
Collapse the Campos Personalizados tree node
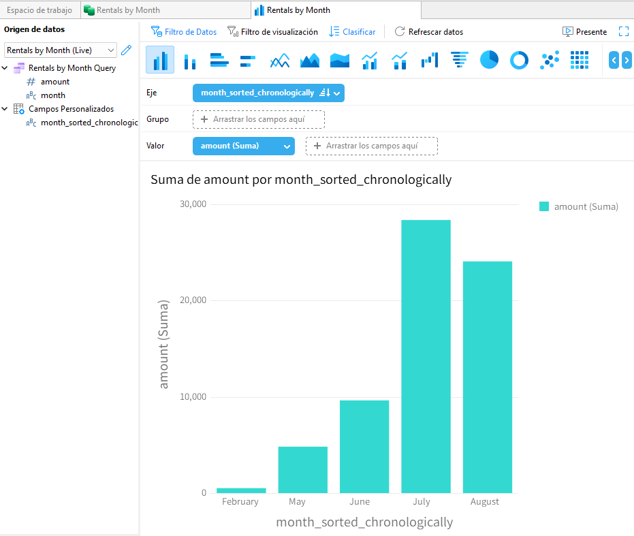click(5, 109)
